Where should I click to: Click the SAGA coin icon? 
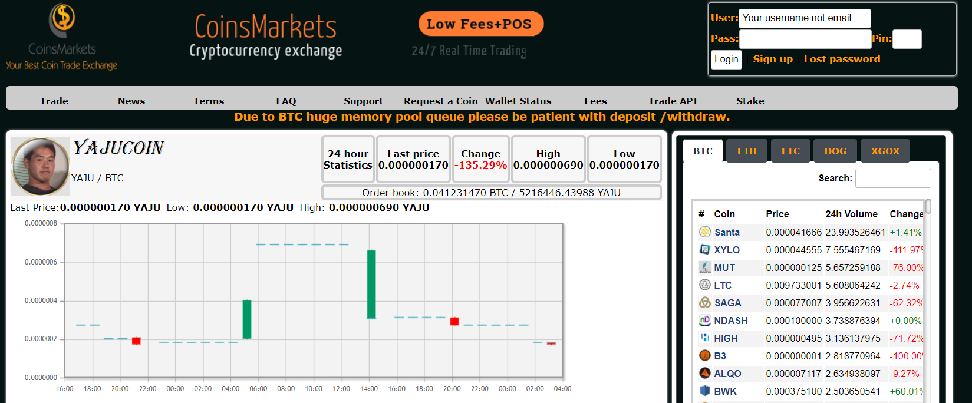pyautogui.click(x=705, y=303)
